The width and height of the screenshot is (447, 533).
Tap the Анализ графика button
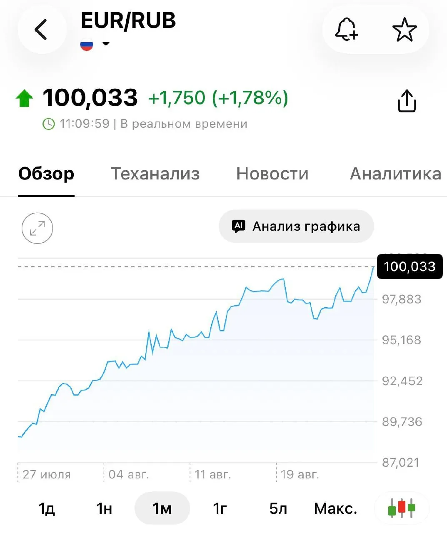click(x=296, y=226)
